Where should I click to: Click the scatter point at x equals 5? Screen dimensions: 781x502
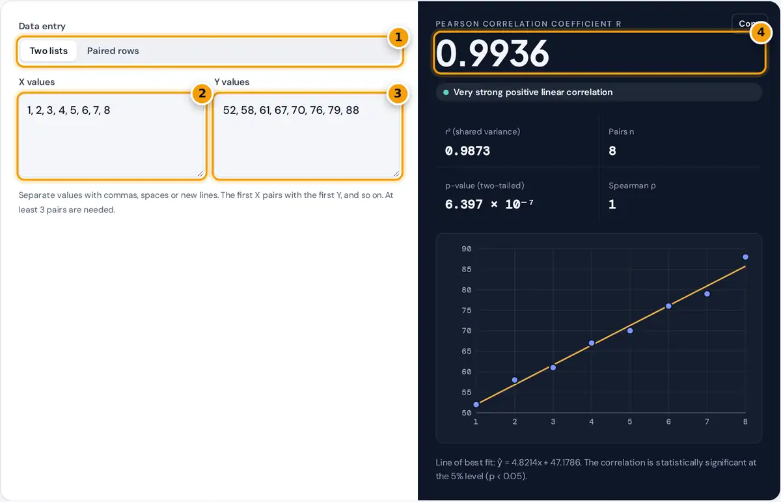click(x=630, y=331)
